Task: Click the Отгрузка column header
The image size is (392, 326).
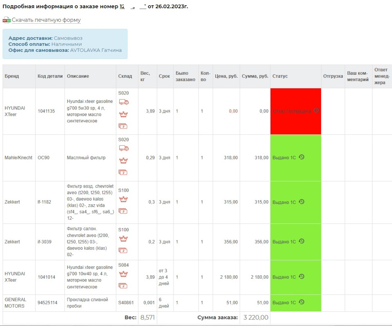Action: [333, 76]
